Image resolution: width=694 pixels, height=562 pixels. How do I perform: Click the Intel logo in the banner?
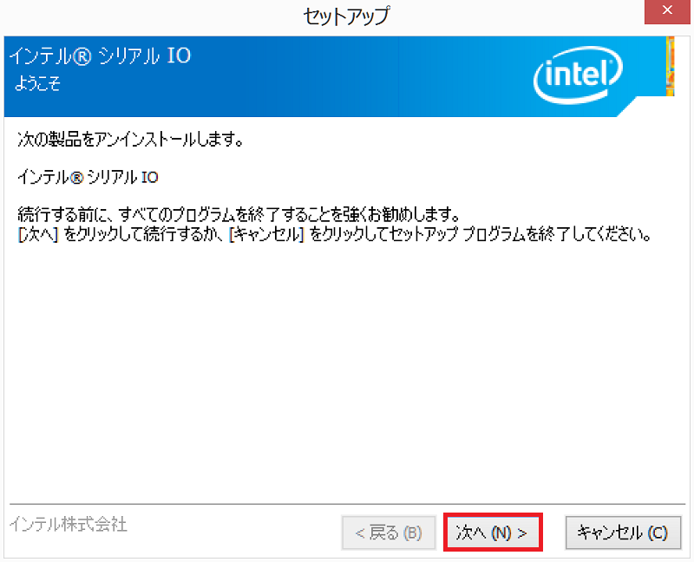pyautogui.click(x=578, y=75)
